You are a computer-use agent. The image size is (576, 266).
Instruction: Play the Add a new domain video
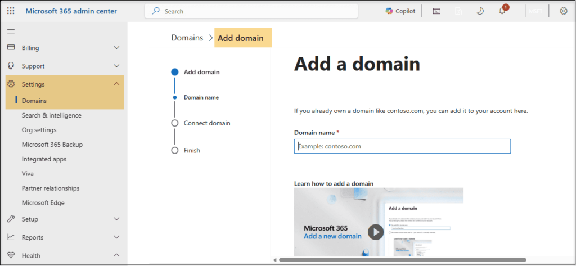pos(376,232)
